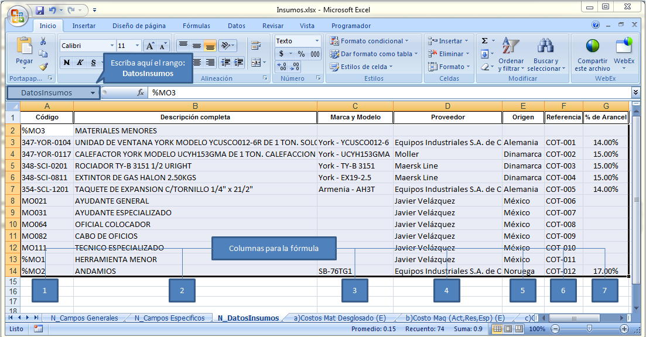
Task: Toggle bottom vertical alignment
Action: (210, 46)
